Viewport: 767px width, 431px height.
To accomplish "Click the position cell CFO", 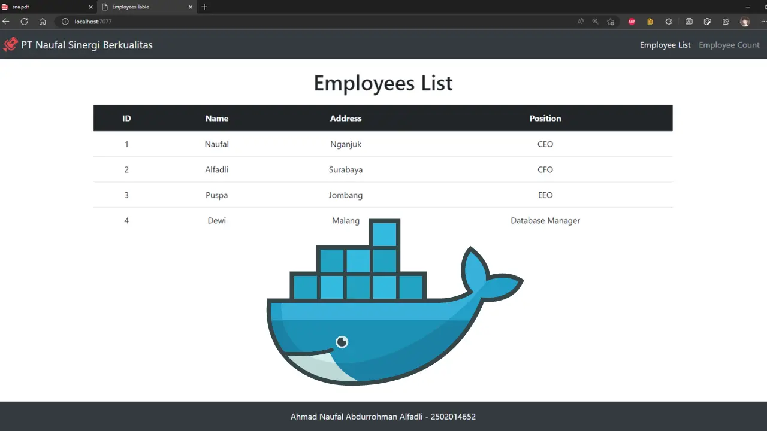I will pos(545,169).
